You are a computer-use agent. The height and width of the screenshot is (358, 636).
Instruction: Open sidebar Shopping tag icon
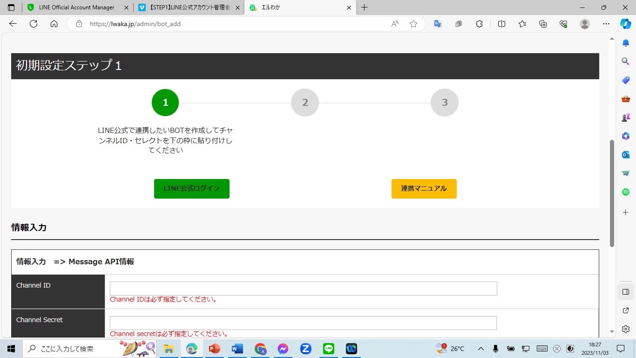[626, 80]
